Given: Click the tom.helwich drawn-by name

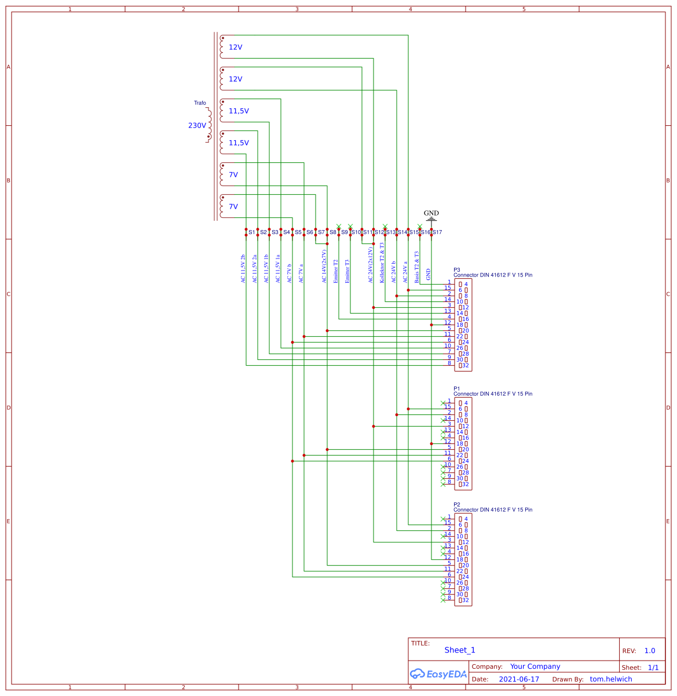Looking at the screenshot, I should 611,679.
